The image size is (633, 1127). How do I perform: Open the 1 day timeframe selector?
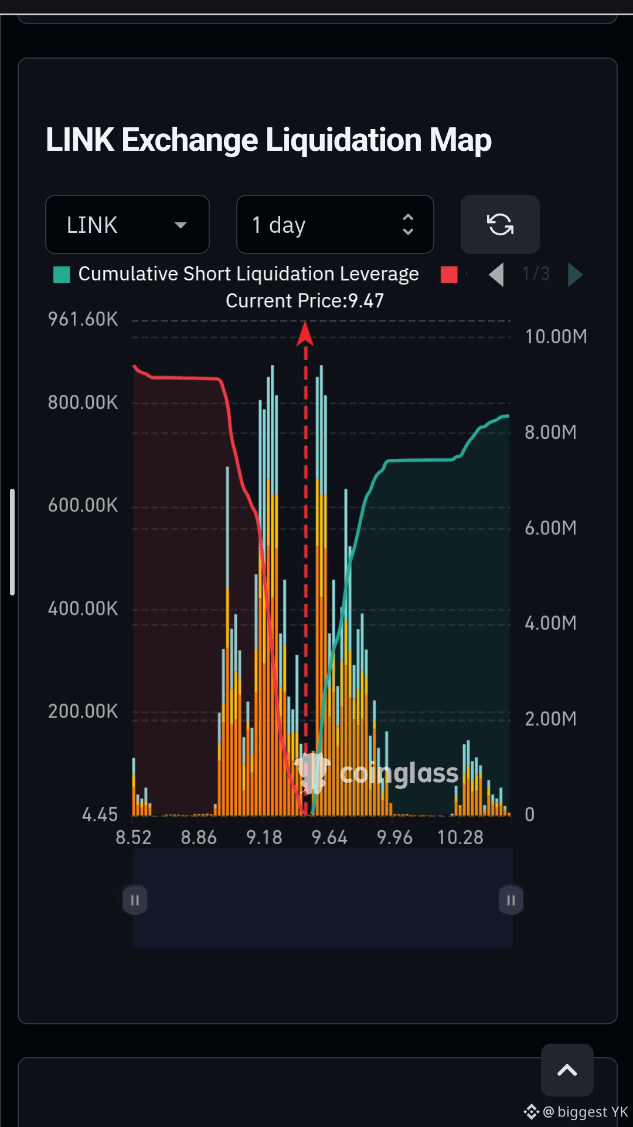335,225
